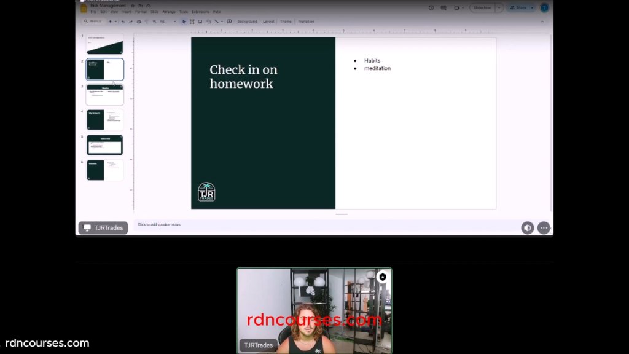Select slide 4 thumbnail
This screenshot has width=629, height=354.
pyautogui.click(x=104, y=120)
